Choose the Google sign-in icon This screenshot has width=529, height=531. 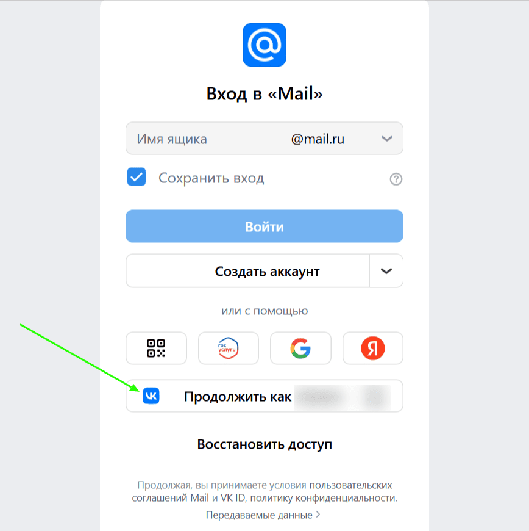300,348
